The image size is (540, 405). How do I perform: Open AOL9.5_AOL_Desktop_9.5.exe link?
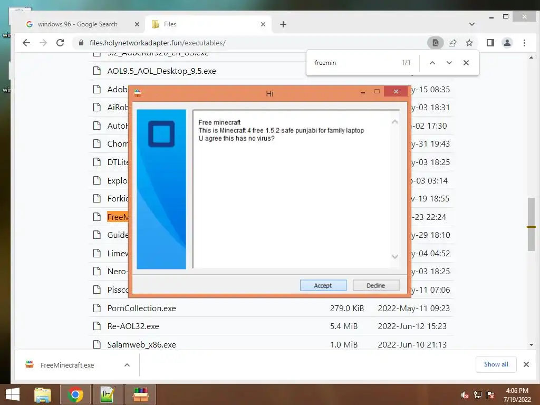click(161, 71)
